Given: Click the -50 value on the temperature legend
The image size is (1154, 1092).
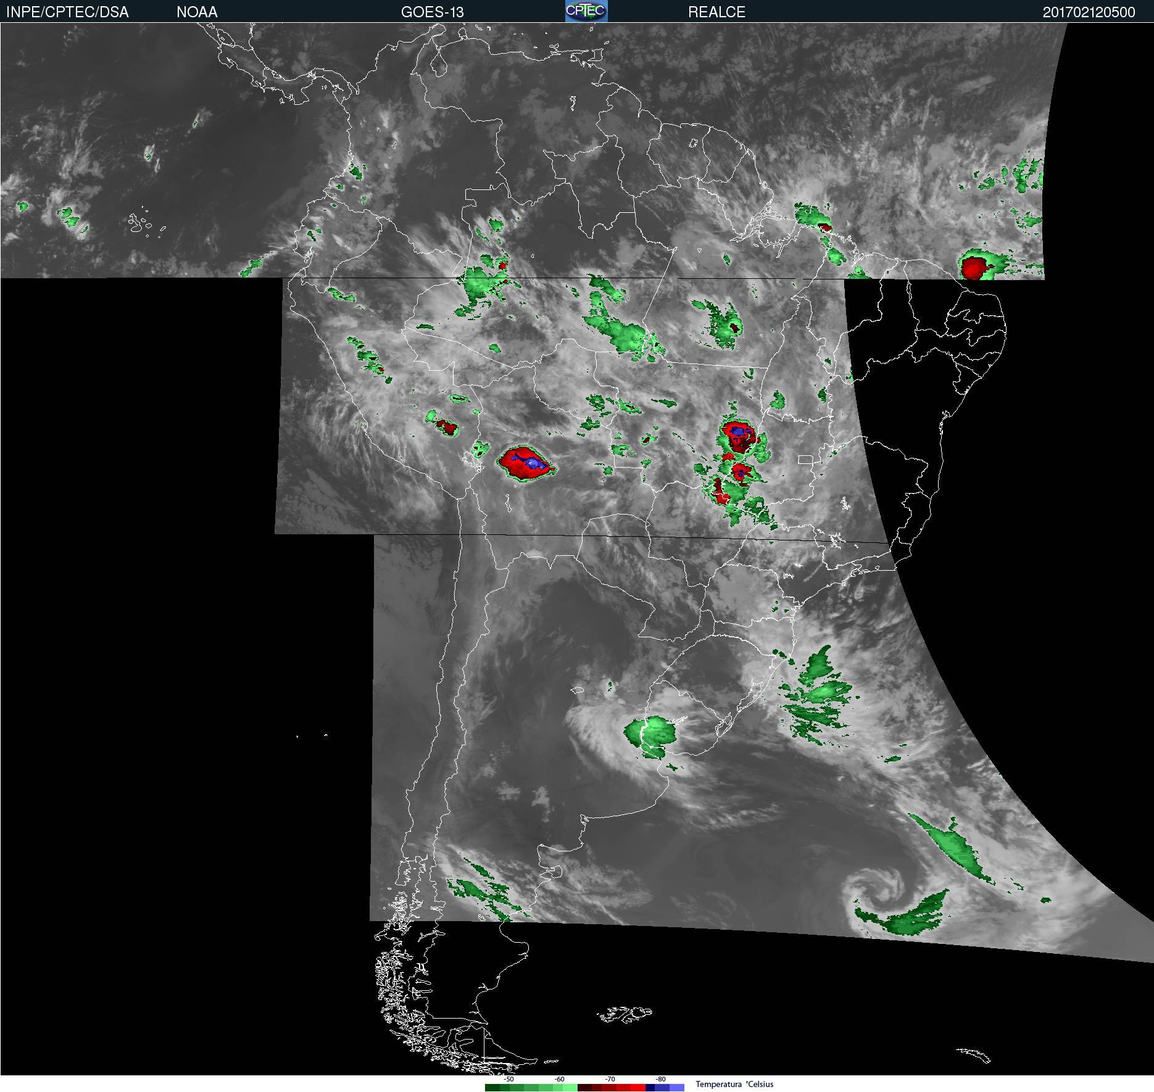Looking at the screenshot, I should tap(509, 1079).
